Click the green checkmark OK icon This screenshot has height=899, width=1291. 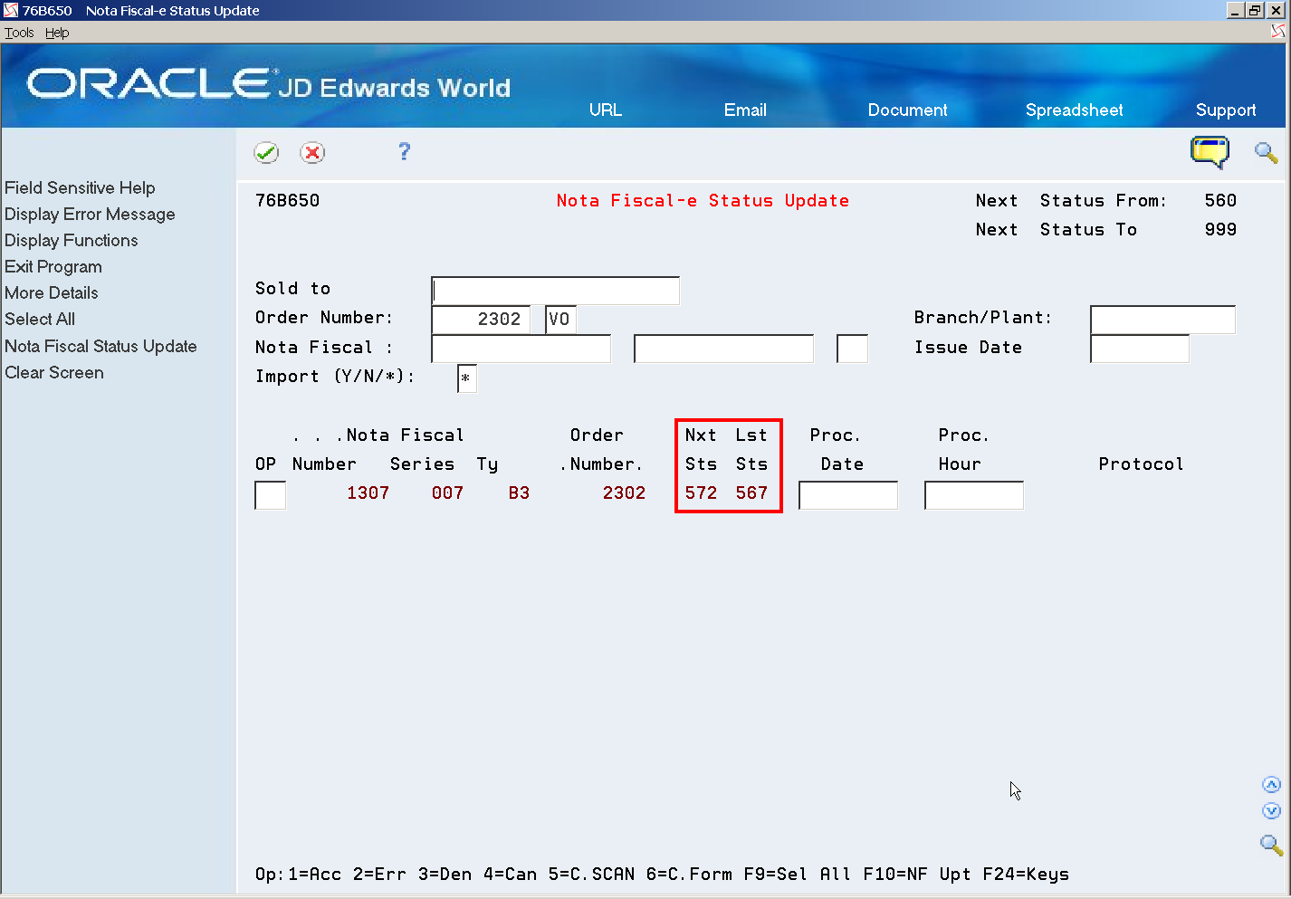coord(266,153)
